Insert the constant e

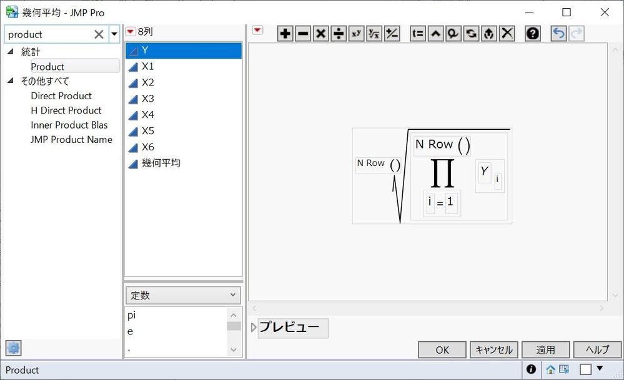pos(130,331)
